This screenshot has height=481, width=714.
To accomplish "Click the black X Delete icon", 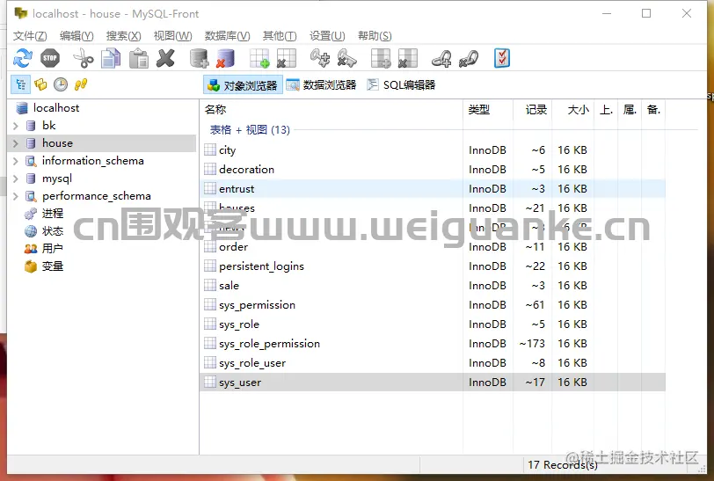I will [x=165, y=58].
